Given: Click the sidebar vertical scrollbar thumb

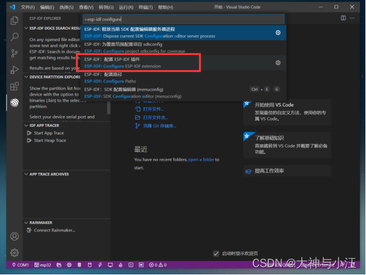Looking at the screenshot, I should [108, 108].
